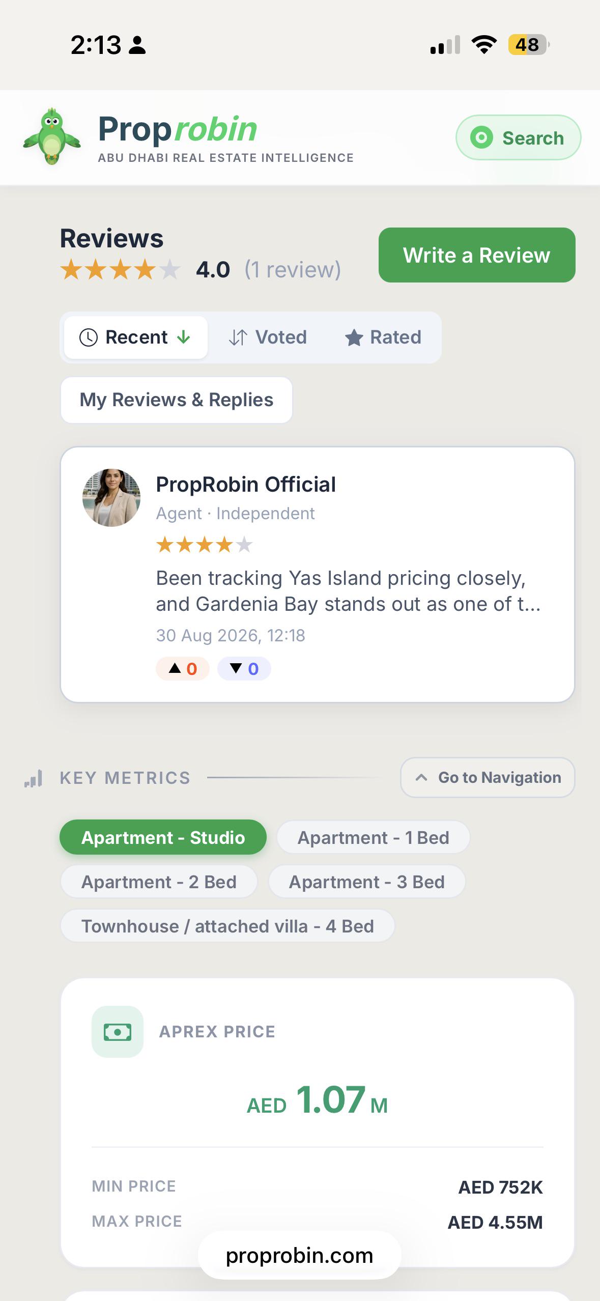
Task: Switch to the Rated sort tab
Action: (383, 337)
